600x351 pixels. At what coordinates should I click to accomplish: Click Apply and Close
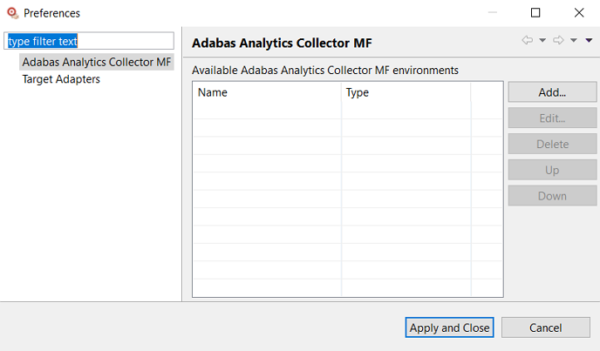(450, 327)
